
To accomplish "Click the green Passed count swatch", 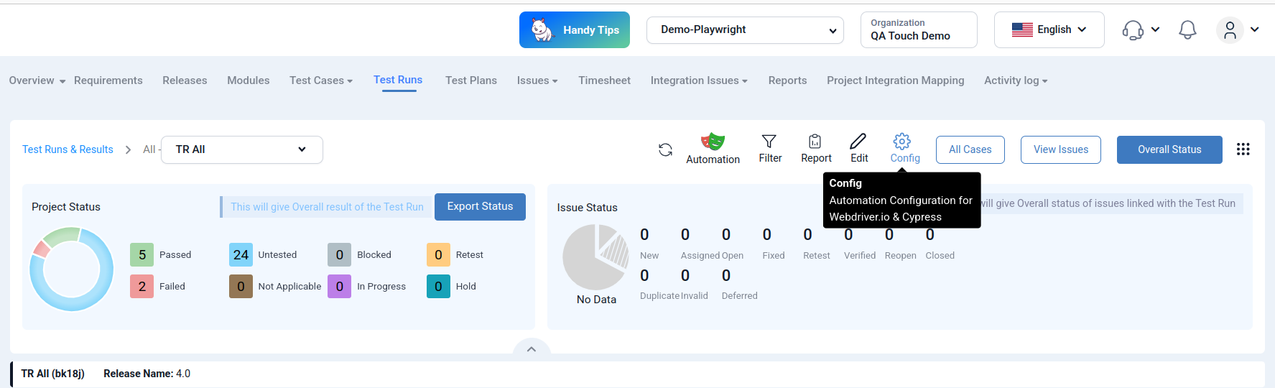I will (142, 255).
